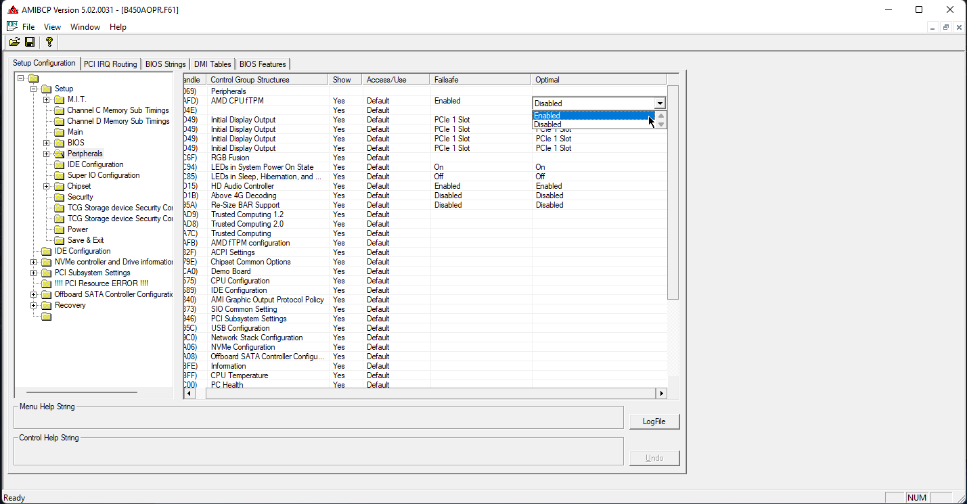This screenshot has width=967, height=504.
Task: Expand the PCI Subsystem Settings tree node
Action: pos(34,273)
